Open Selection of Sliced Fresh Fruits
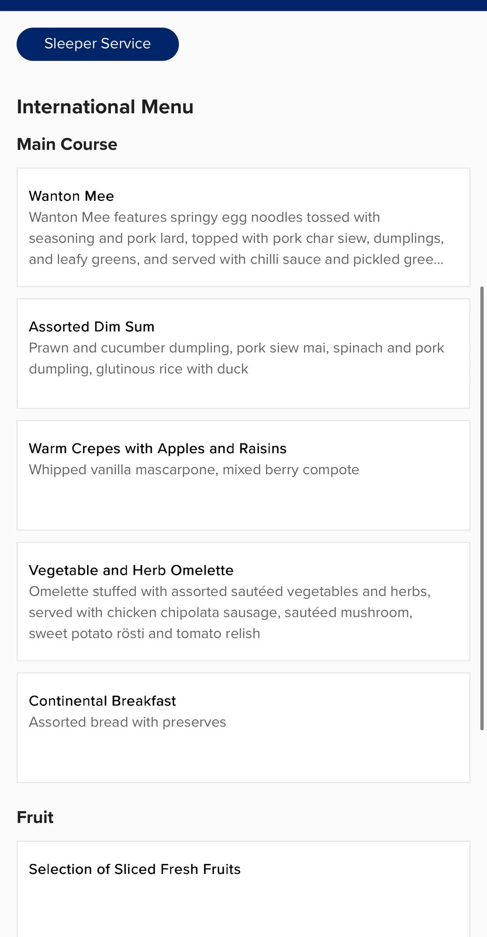 (x=134, y=869)
